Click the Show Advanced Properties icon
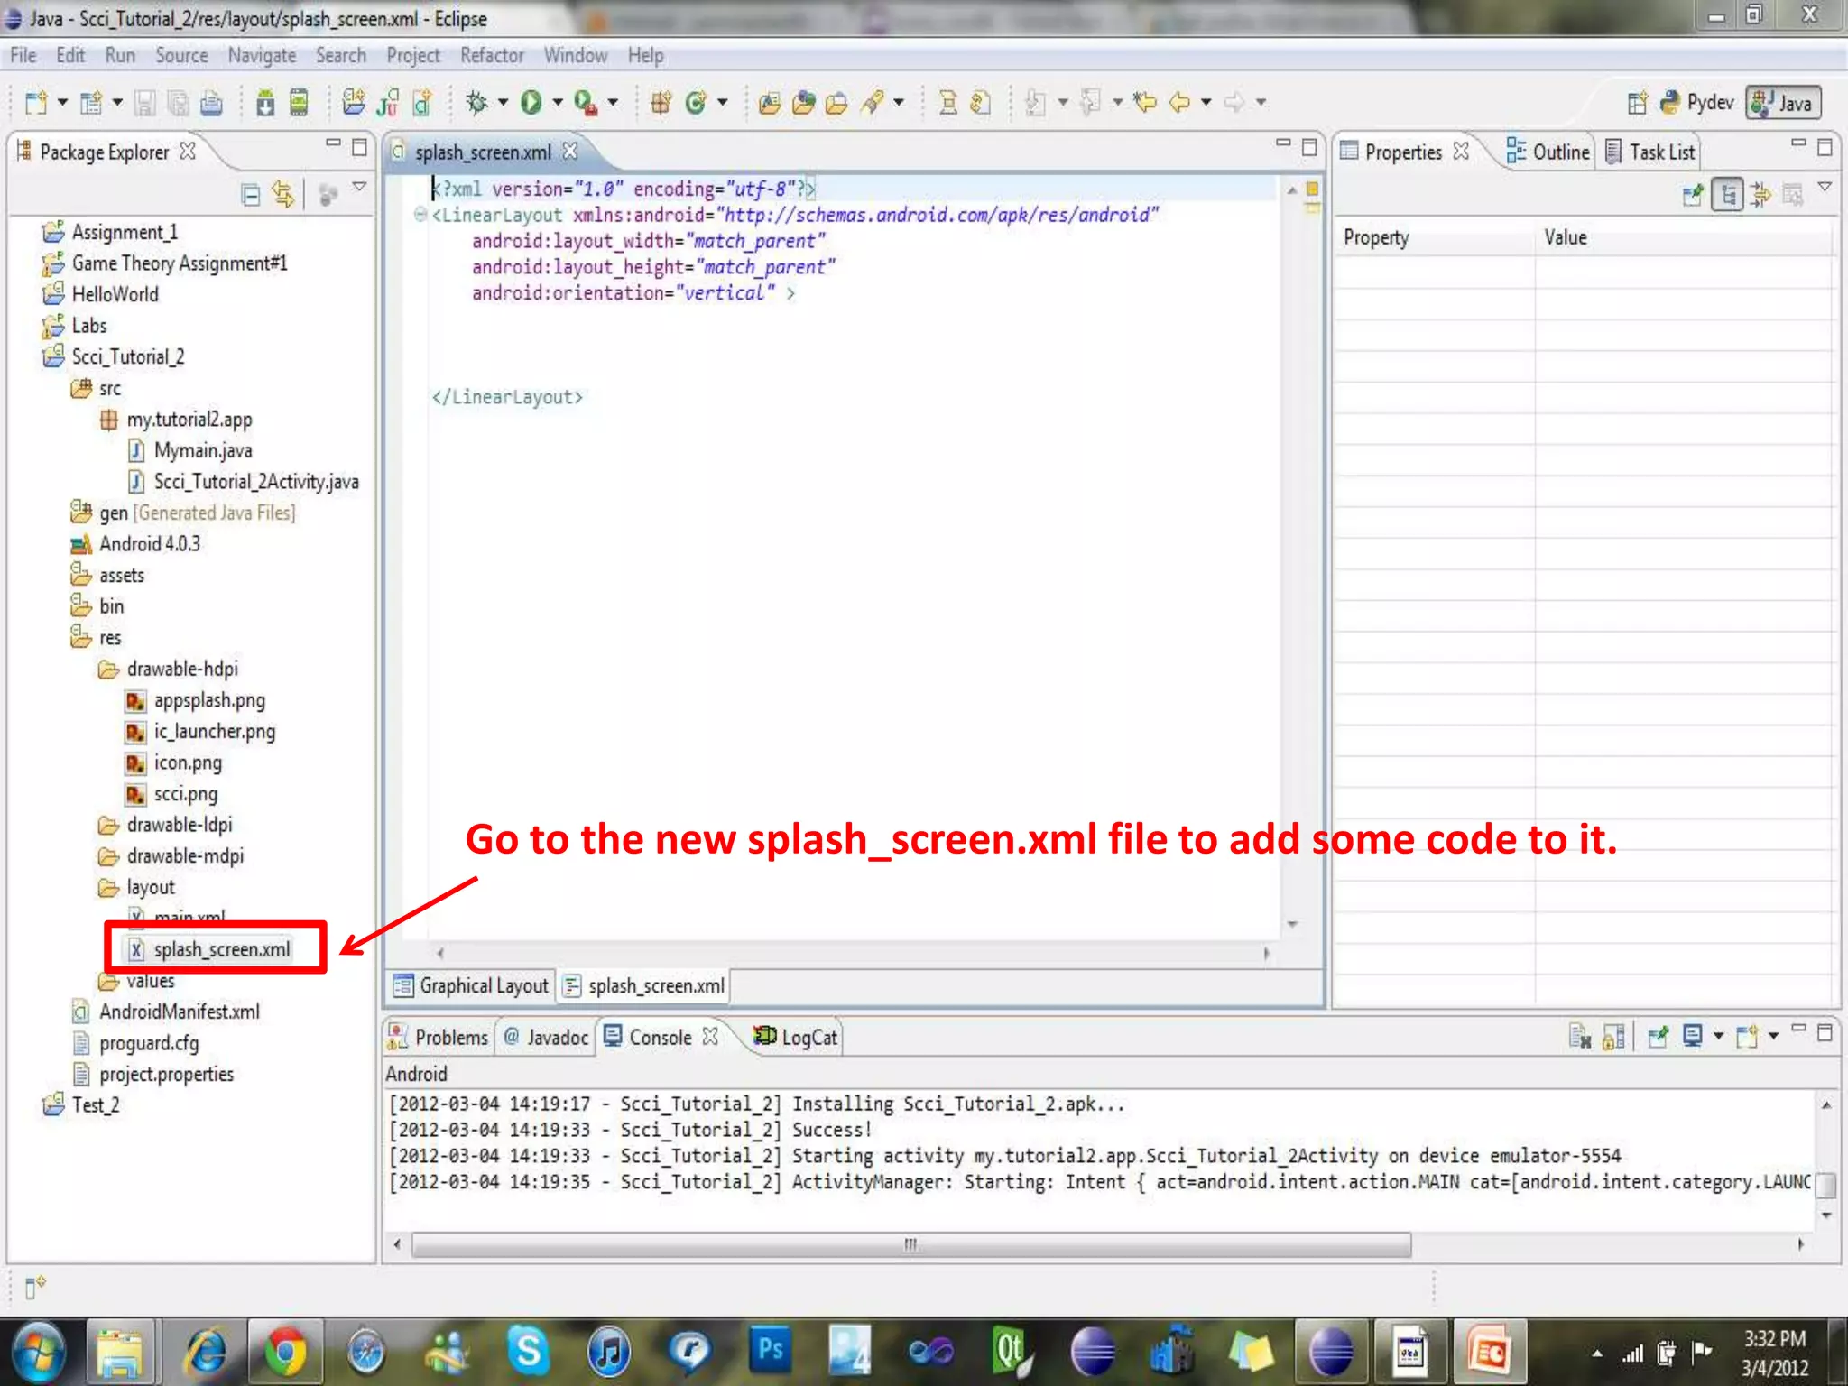Viewport: 1848px width, 1386px height. 1760,194
